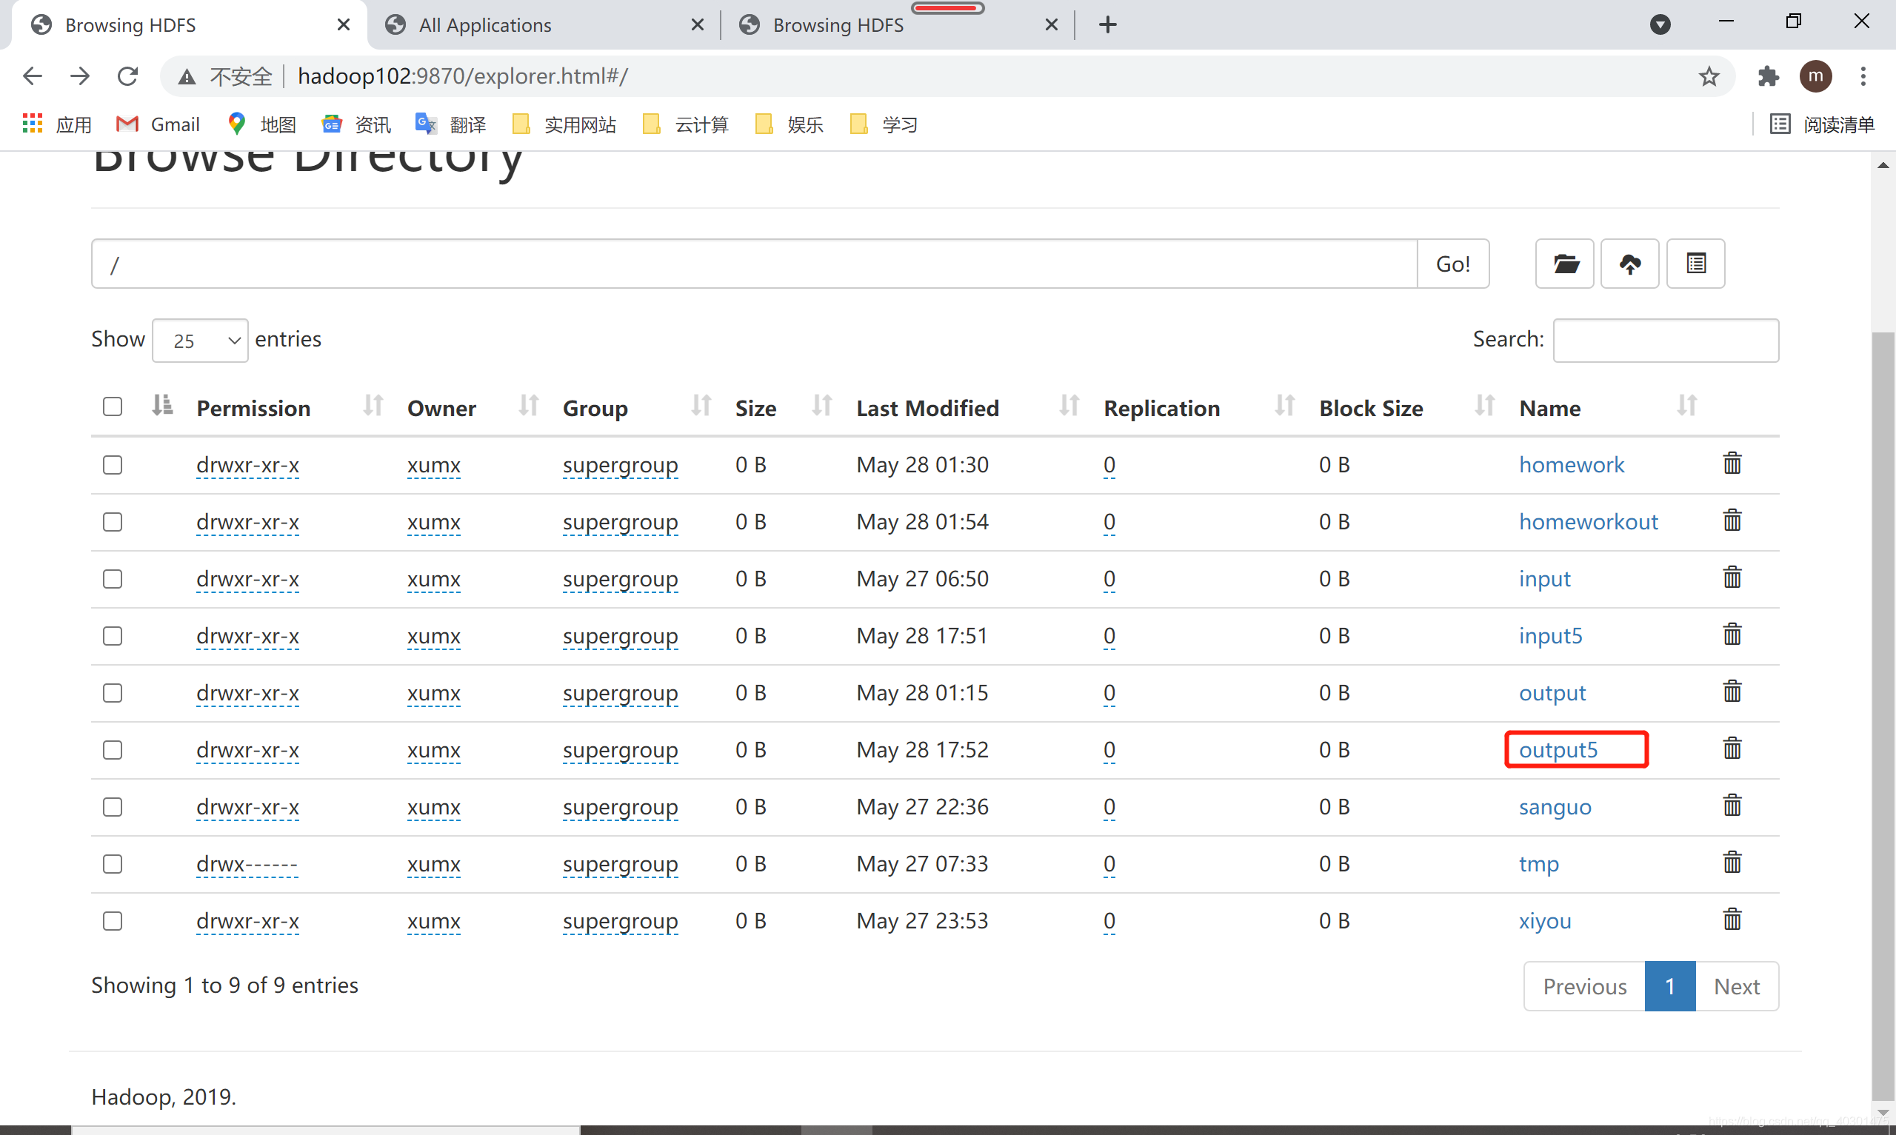
Task: Click the cut and paste list icon
Action: 1695,264
